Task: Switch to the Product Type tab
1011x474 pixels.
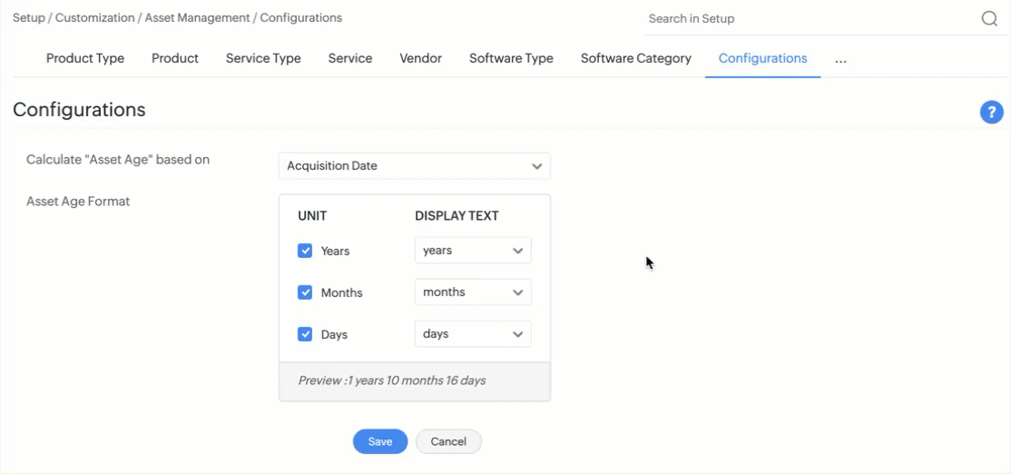Action: 85,58
